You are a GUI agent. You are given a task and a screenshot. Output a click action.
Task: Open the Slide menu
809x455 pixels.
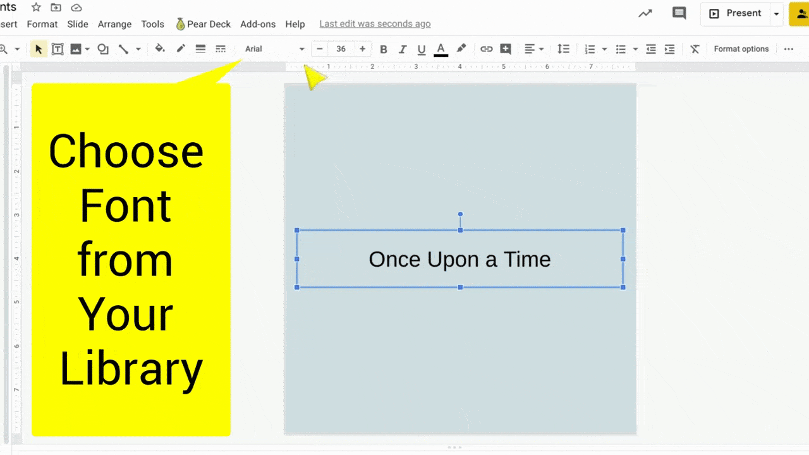click(78, 24)
